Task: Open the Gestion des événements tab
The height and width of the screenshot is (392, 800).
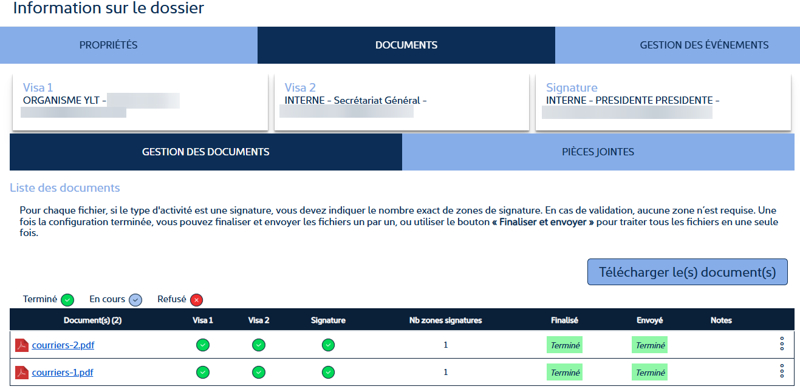Action: click(x=703, y=45)
